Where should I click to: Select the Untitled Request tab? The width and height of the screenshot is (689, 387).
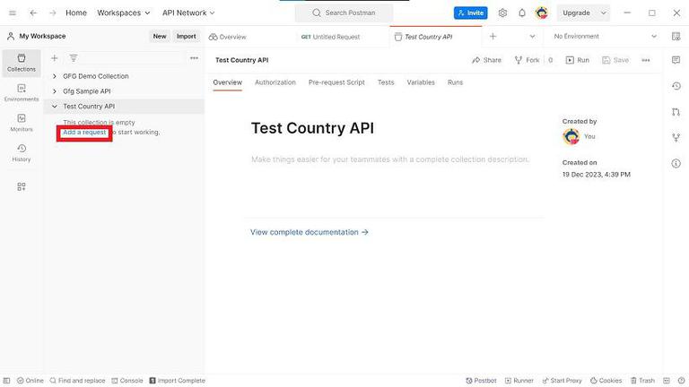click(331, 37)
